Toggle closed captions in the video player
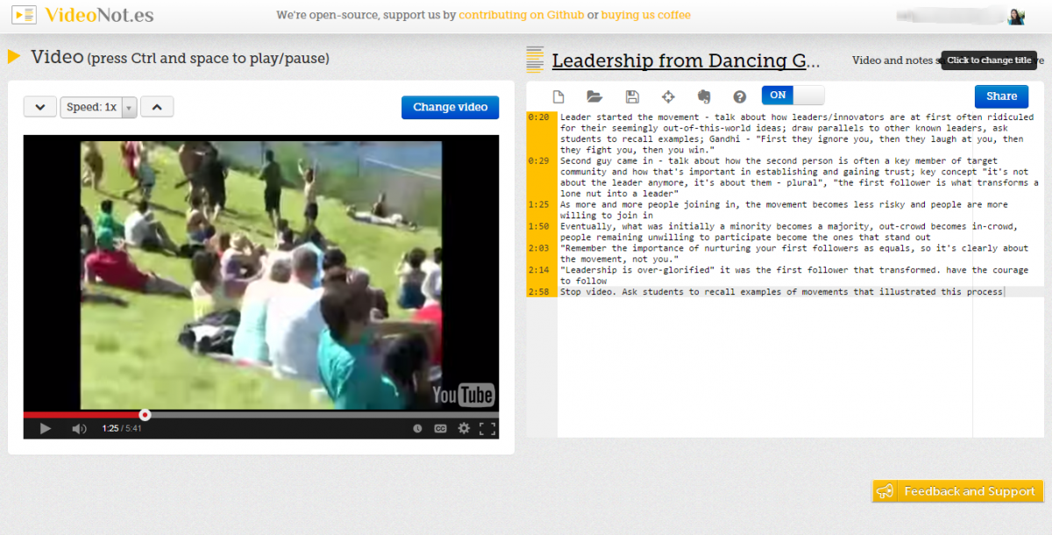 click(x=441, y=428)
